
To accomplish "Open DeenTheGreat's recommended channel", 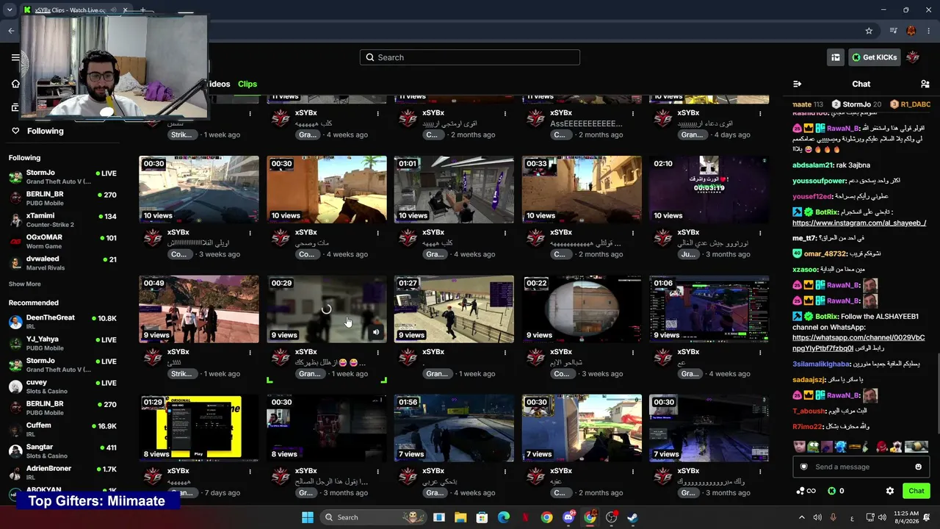I will [x=63, y=322].
